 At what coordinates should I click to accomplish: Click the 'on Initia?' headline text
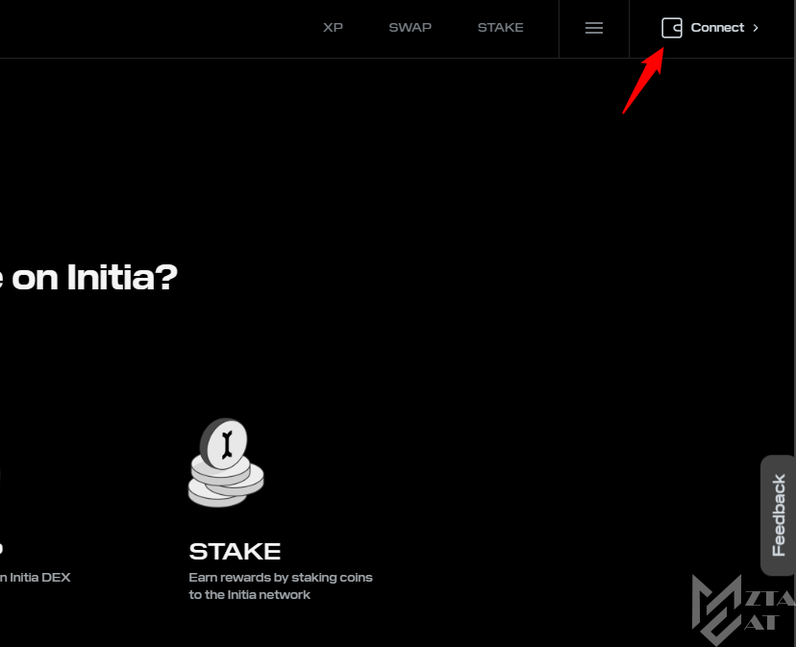[94, 277]
